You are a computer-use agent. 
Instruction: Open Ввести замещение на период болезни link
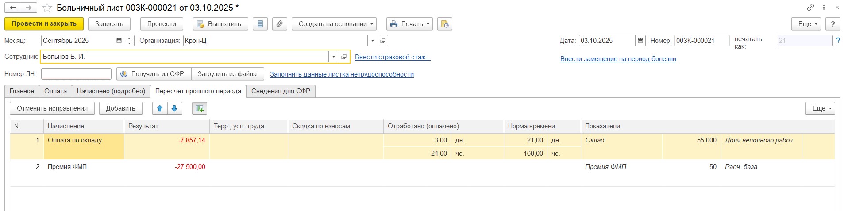coord(618,59)
